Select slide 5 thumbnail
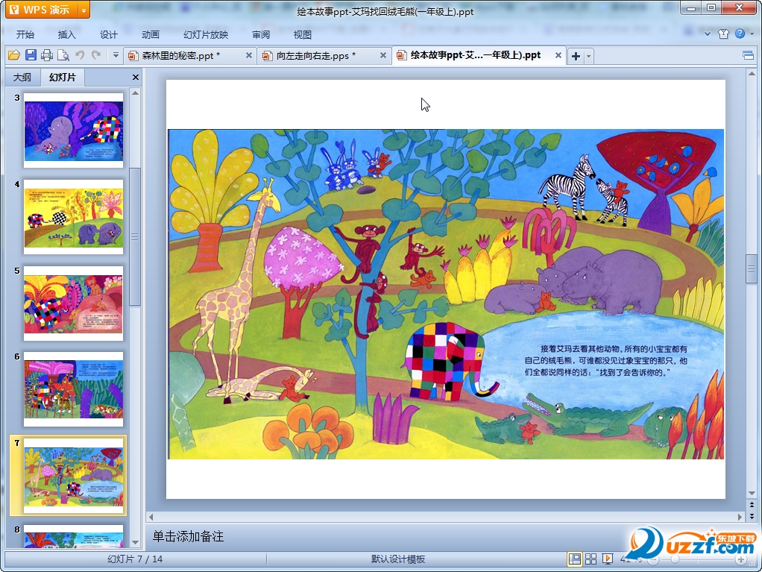 (74, 304)
